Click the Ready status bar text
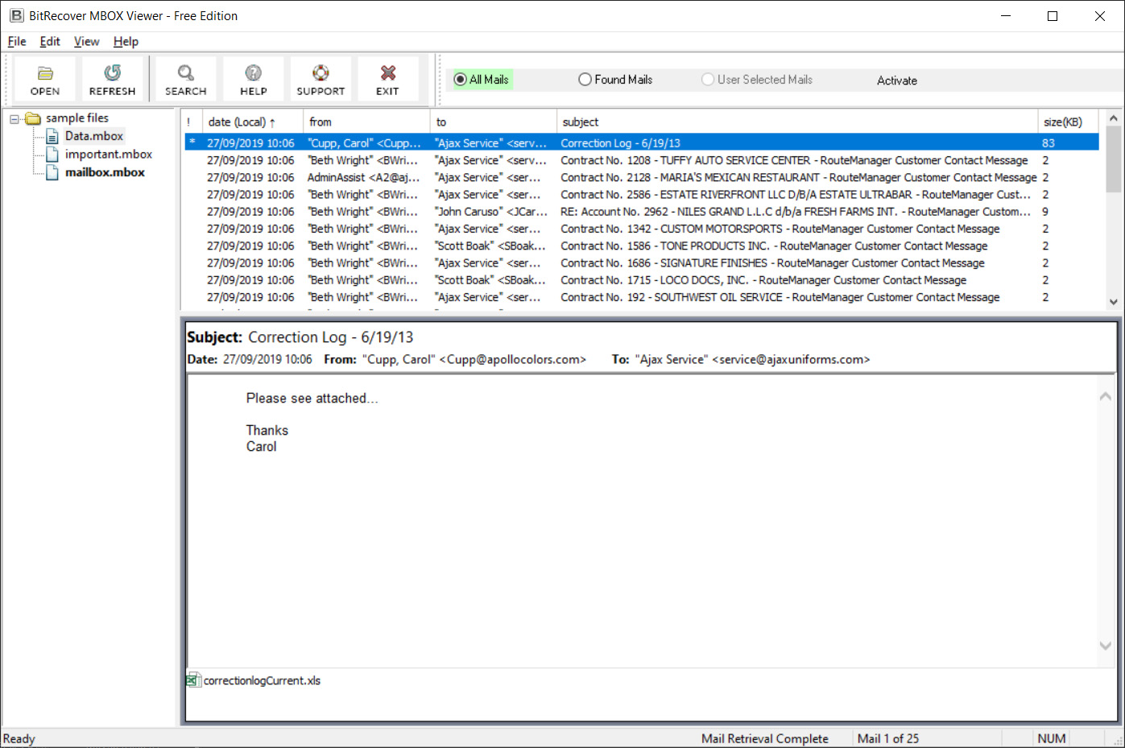This screenshot has height=748, width=1125. click(x=19, y=738)
